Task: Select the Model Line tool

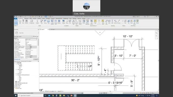Action: coord(76,22)
